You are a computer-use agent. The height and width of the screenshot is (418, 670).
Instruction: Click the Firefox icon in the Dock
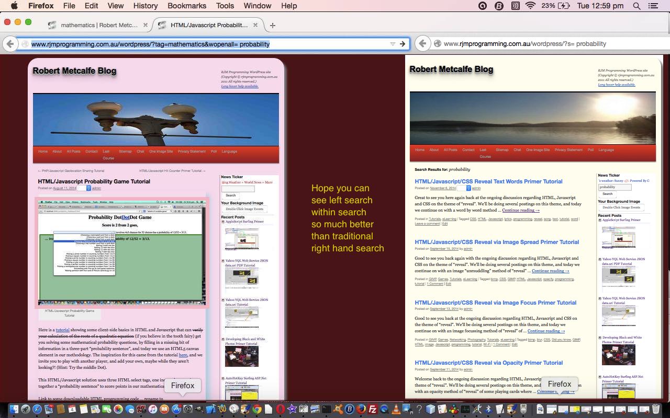(x=361, y=409)
